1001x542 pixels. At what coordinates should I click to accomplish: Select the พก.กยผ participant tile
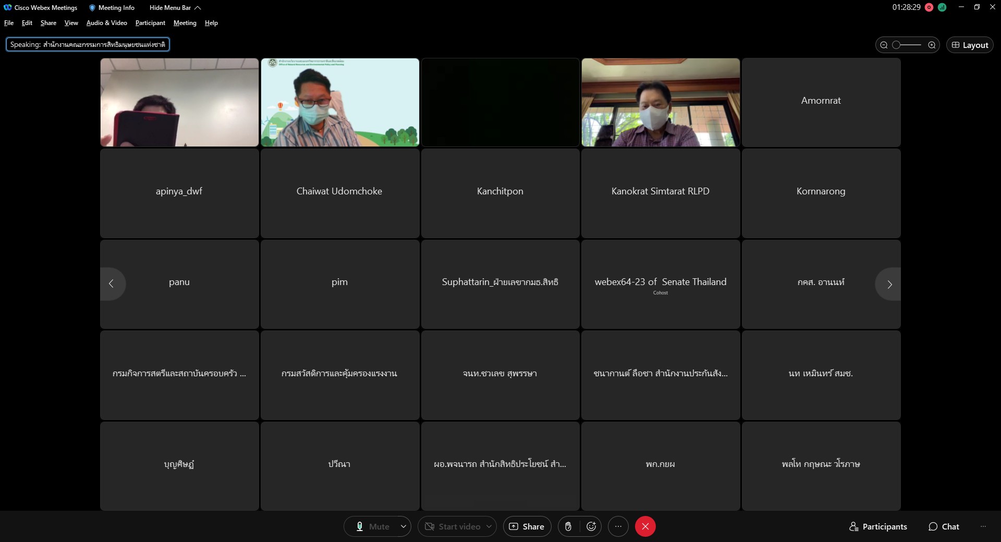[661, 466]
